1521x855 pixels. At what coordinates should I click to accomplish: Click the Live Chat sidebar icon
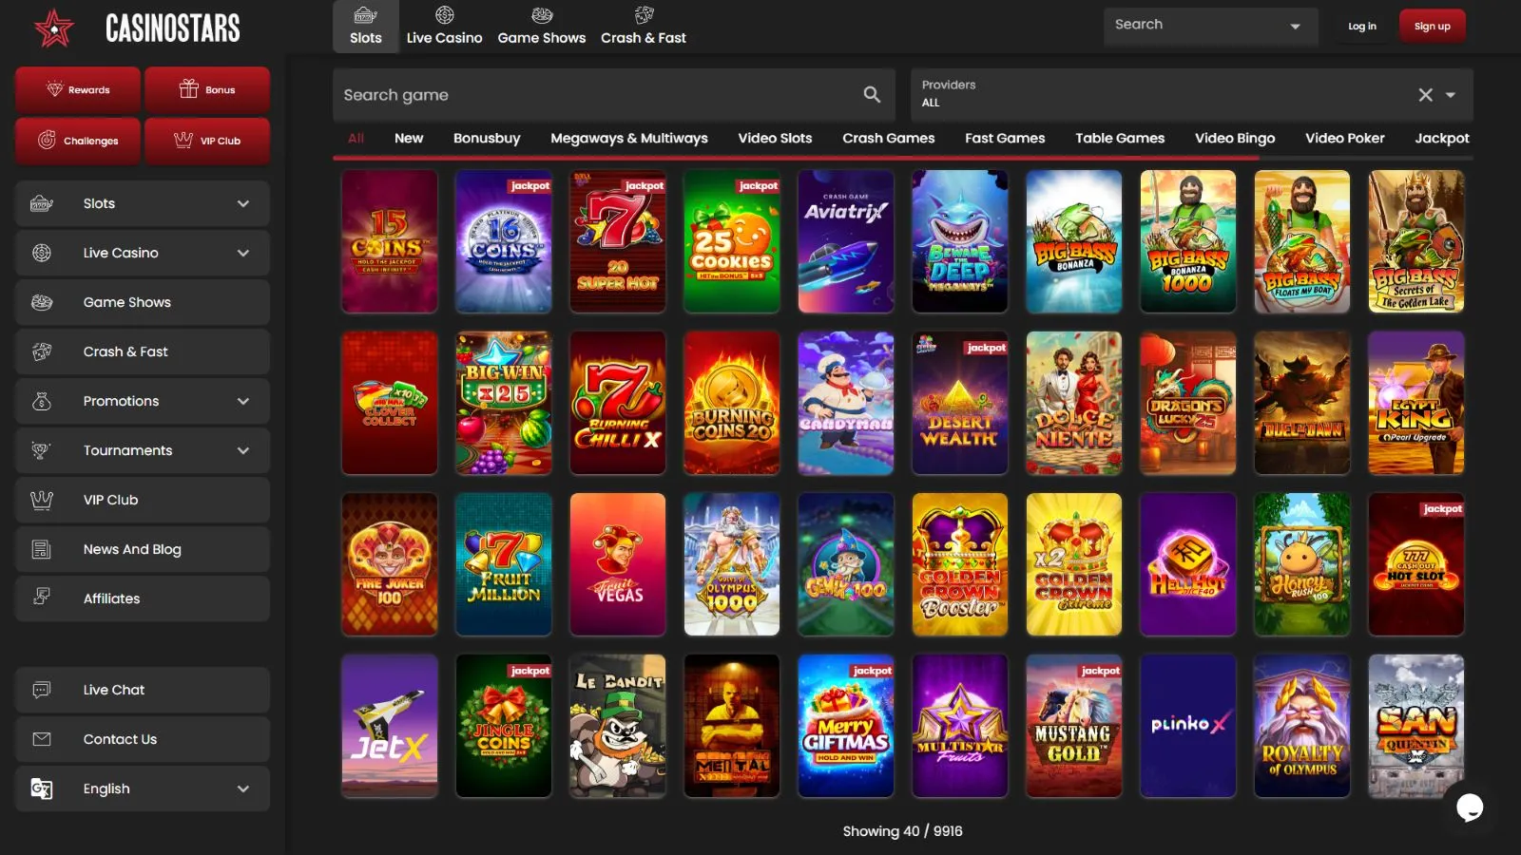[x=42, y=690]
